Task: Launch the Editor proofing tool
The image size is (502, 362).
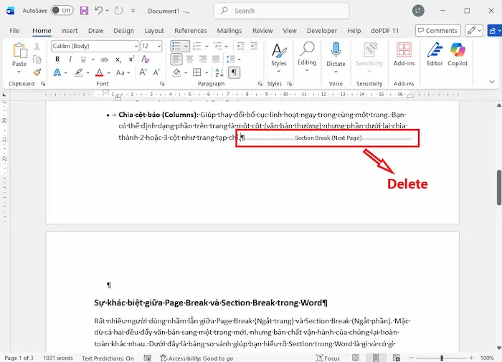Action: 435,54
